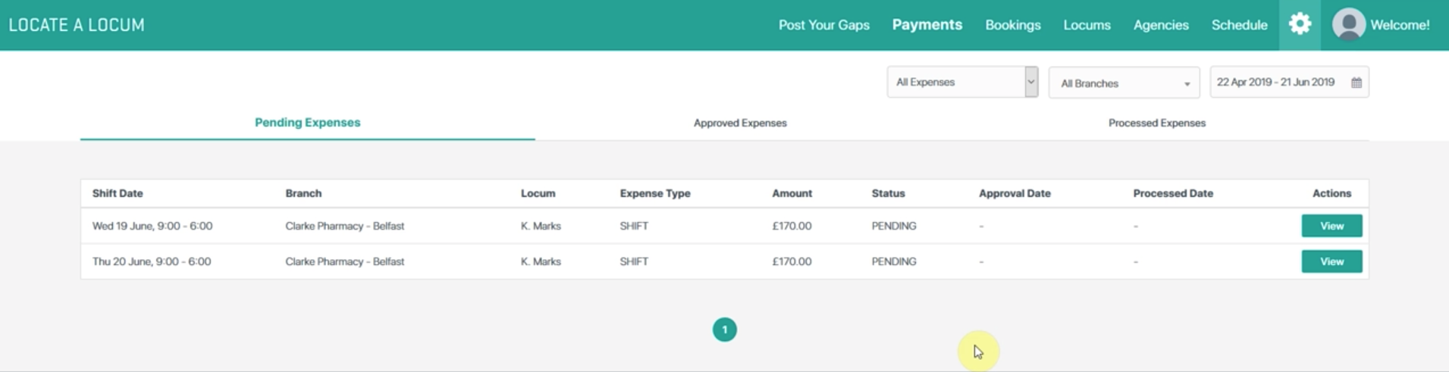
Task: Click the Locate a Locum logo
Action: 77,25
